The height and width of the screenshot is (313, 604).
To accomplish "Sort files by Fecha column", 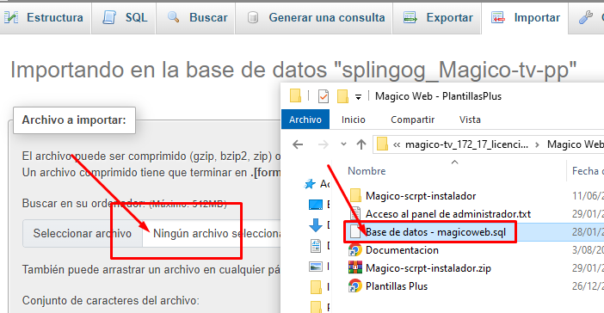I will (588, 170).
